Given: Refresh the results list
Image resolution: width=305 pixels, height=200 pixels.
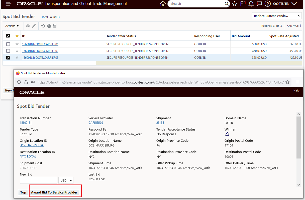Looking at the screenshot, I should pyautogui.click(x=43, y=26).
